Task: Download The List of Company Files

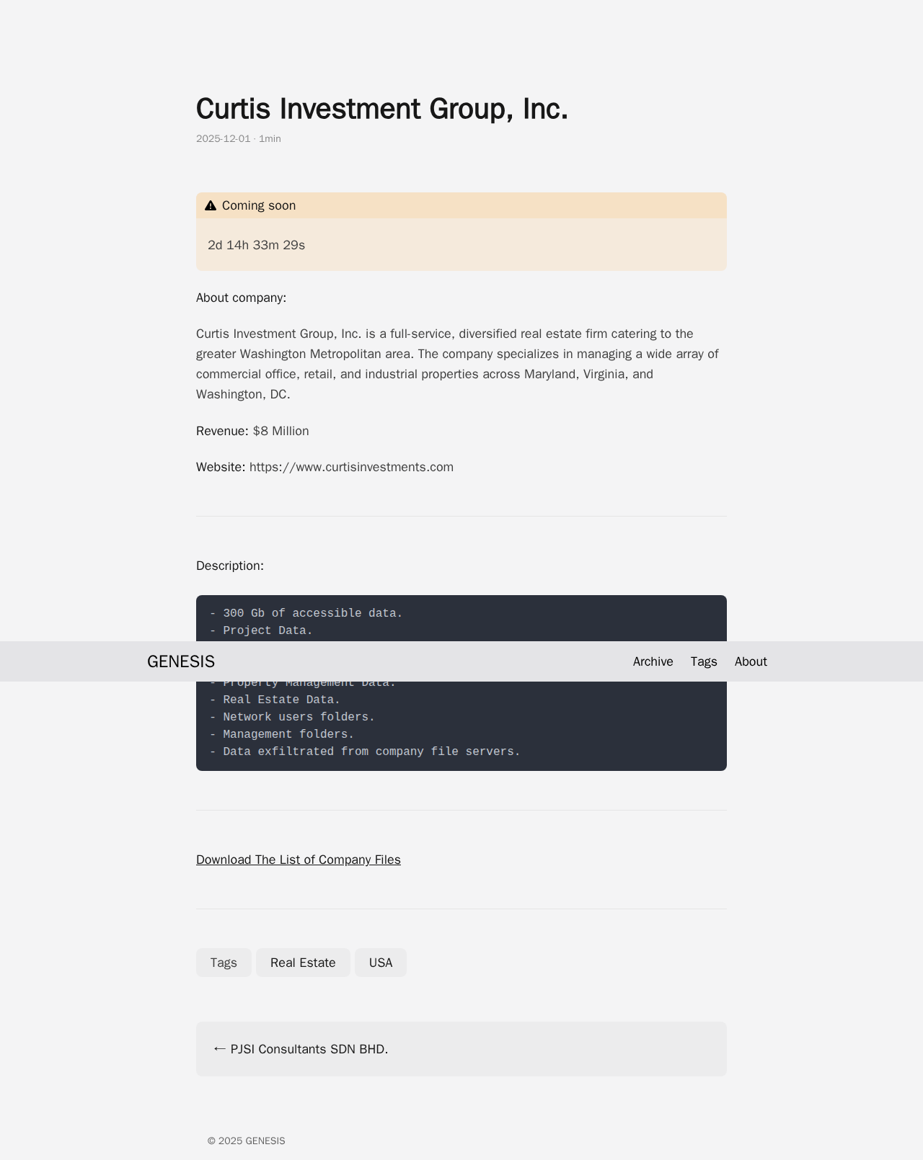Action: click(298, 860)
